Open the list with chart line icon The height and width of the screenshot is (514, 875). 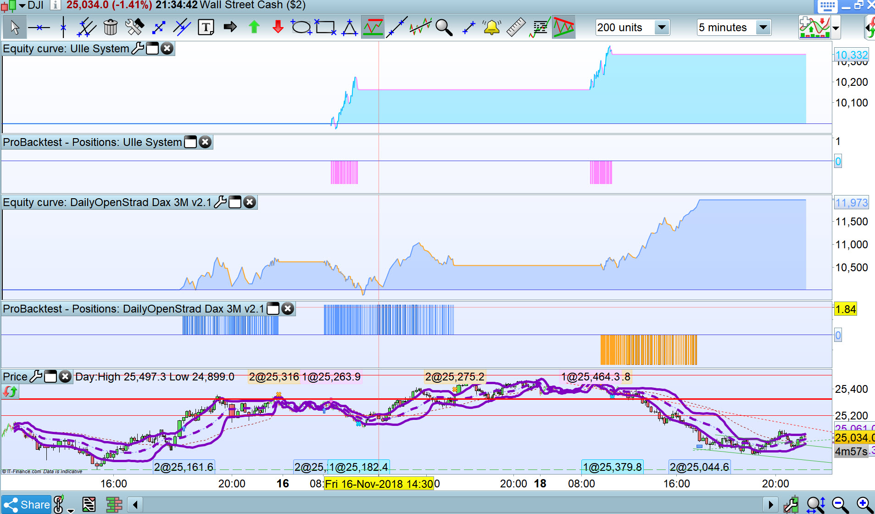pyautogui.click(x=540, y=28)
